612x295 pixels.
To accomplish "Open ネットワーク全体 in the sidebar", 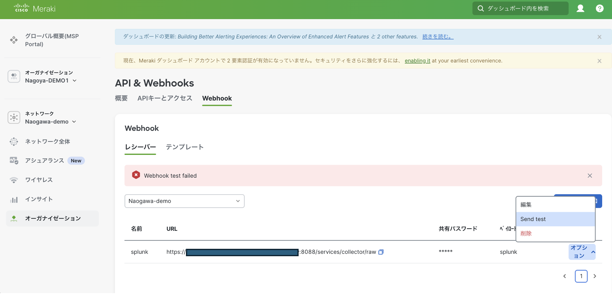I will tap(48, 141).
